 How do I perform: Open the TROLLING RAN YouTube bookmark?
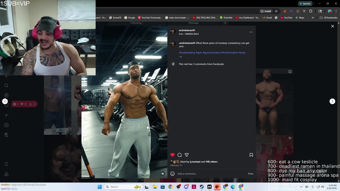tap(205, 18)
